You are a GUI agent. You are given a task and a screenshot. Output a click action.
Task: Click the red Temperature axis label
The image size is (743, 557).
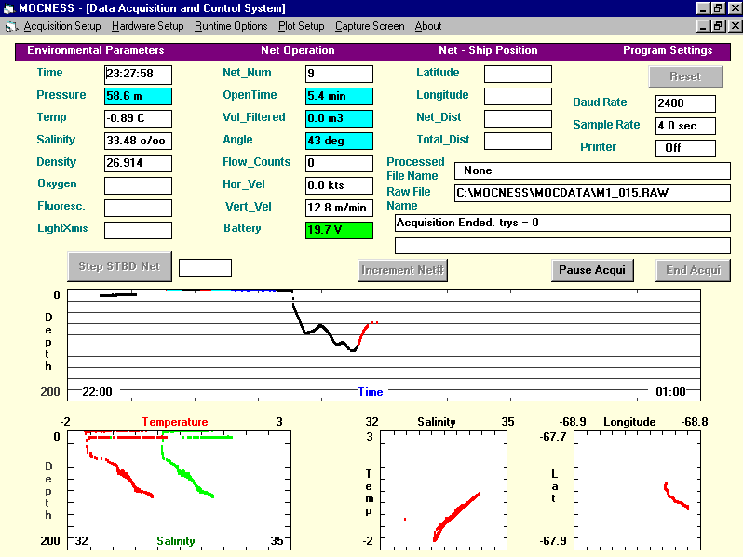(175, 422)
